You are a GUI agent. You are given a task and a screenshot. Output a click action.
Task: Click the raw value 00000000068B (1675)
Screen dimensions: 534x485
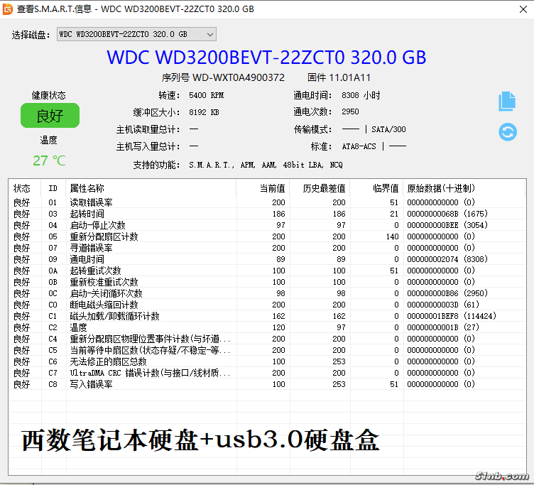tap(447, 214)
